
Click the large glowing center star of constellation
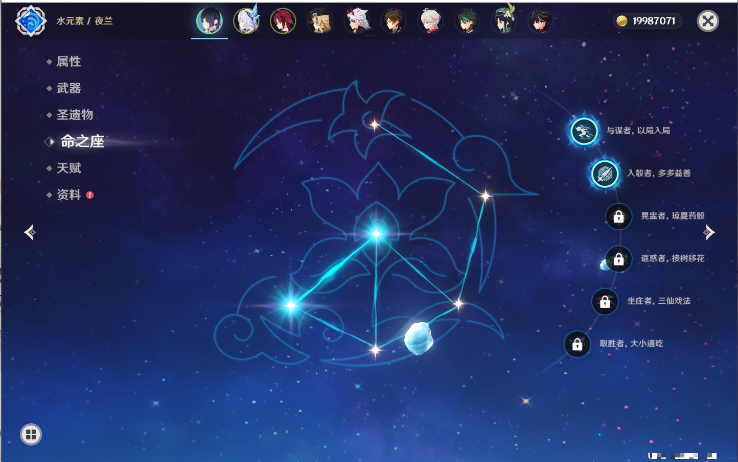click(377, 234)
